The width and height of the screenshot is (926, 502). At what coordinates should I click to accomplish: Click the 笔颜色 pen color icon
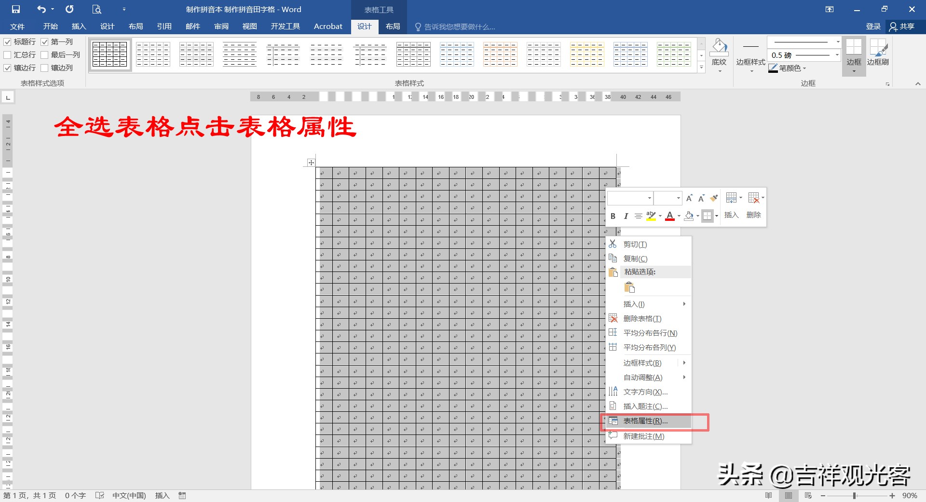tap(773, 68)
